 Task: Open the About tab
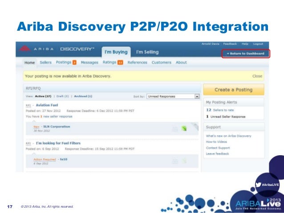click(181, 62)
